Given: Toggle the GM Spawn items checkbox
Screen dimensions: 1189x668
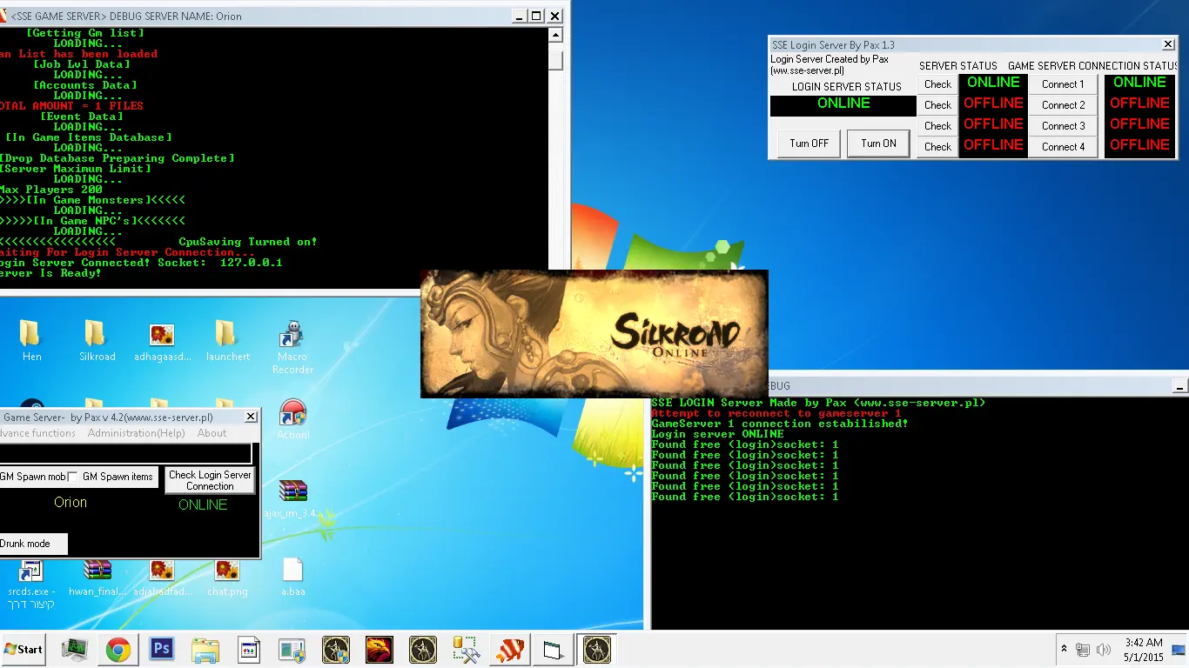Looking at the screenshot, I should 73,476.
